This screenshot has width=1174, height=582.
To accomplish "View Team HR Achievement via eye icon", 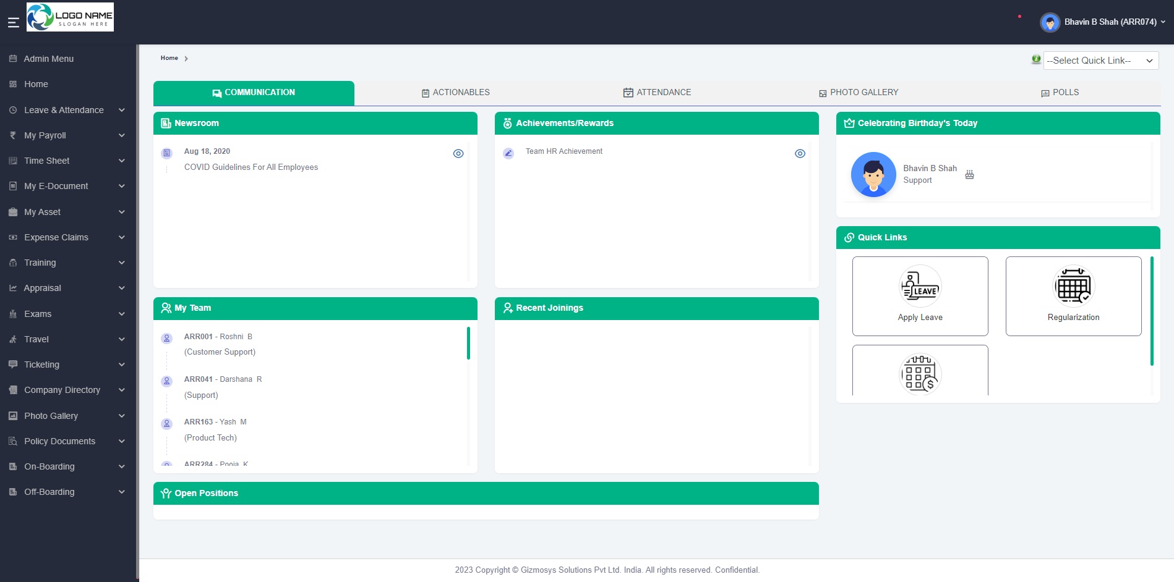I will coord(800,154).
